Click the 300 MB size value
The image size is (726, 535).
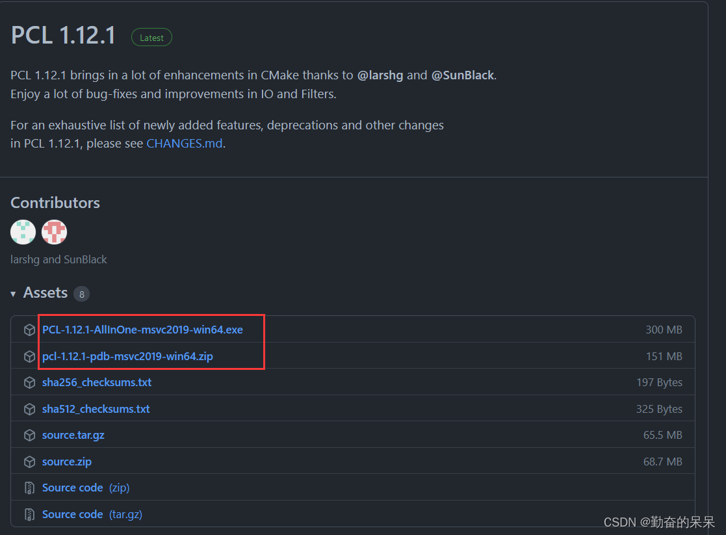click(664, 330)
